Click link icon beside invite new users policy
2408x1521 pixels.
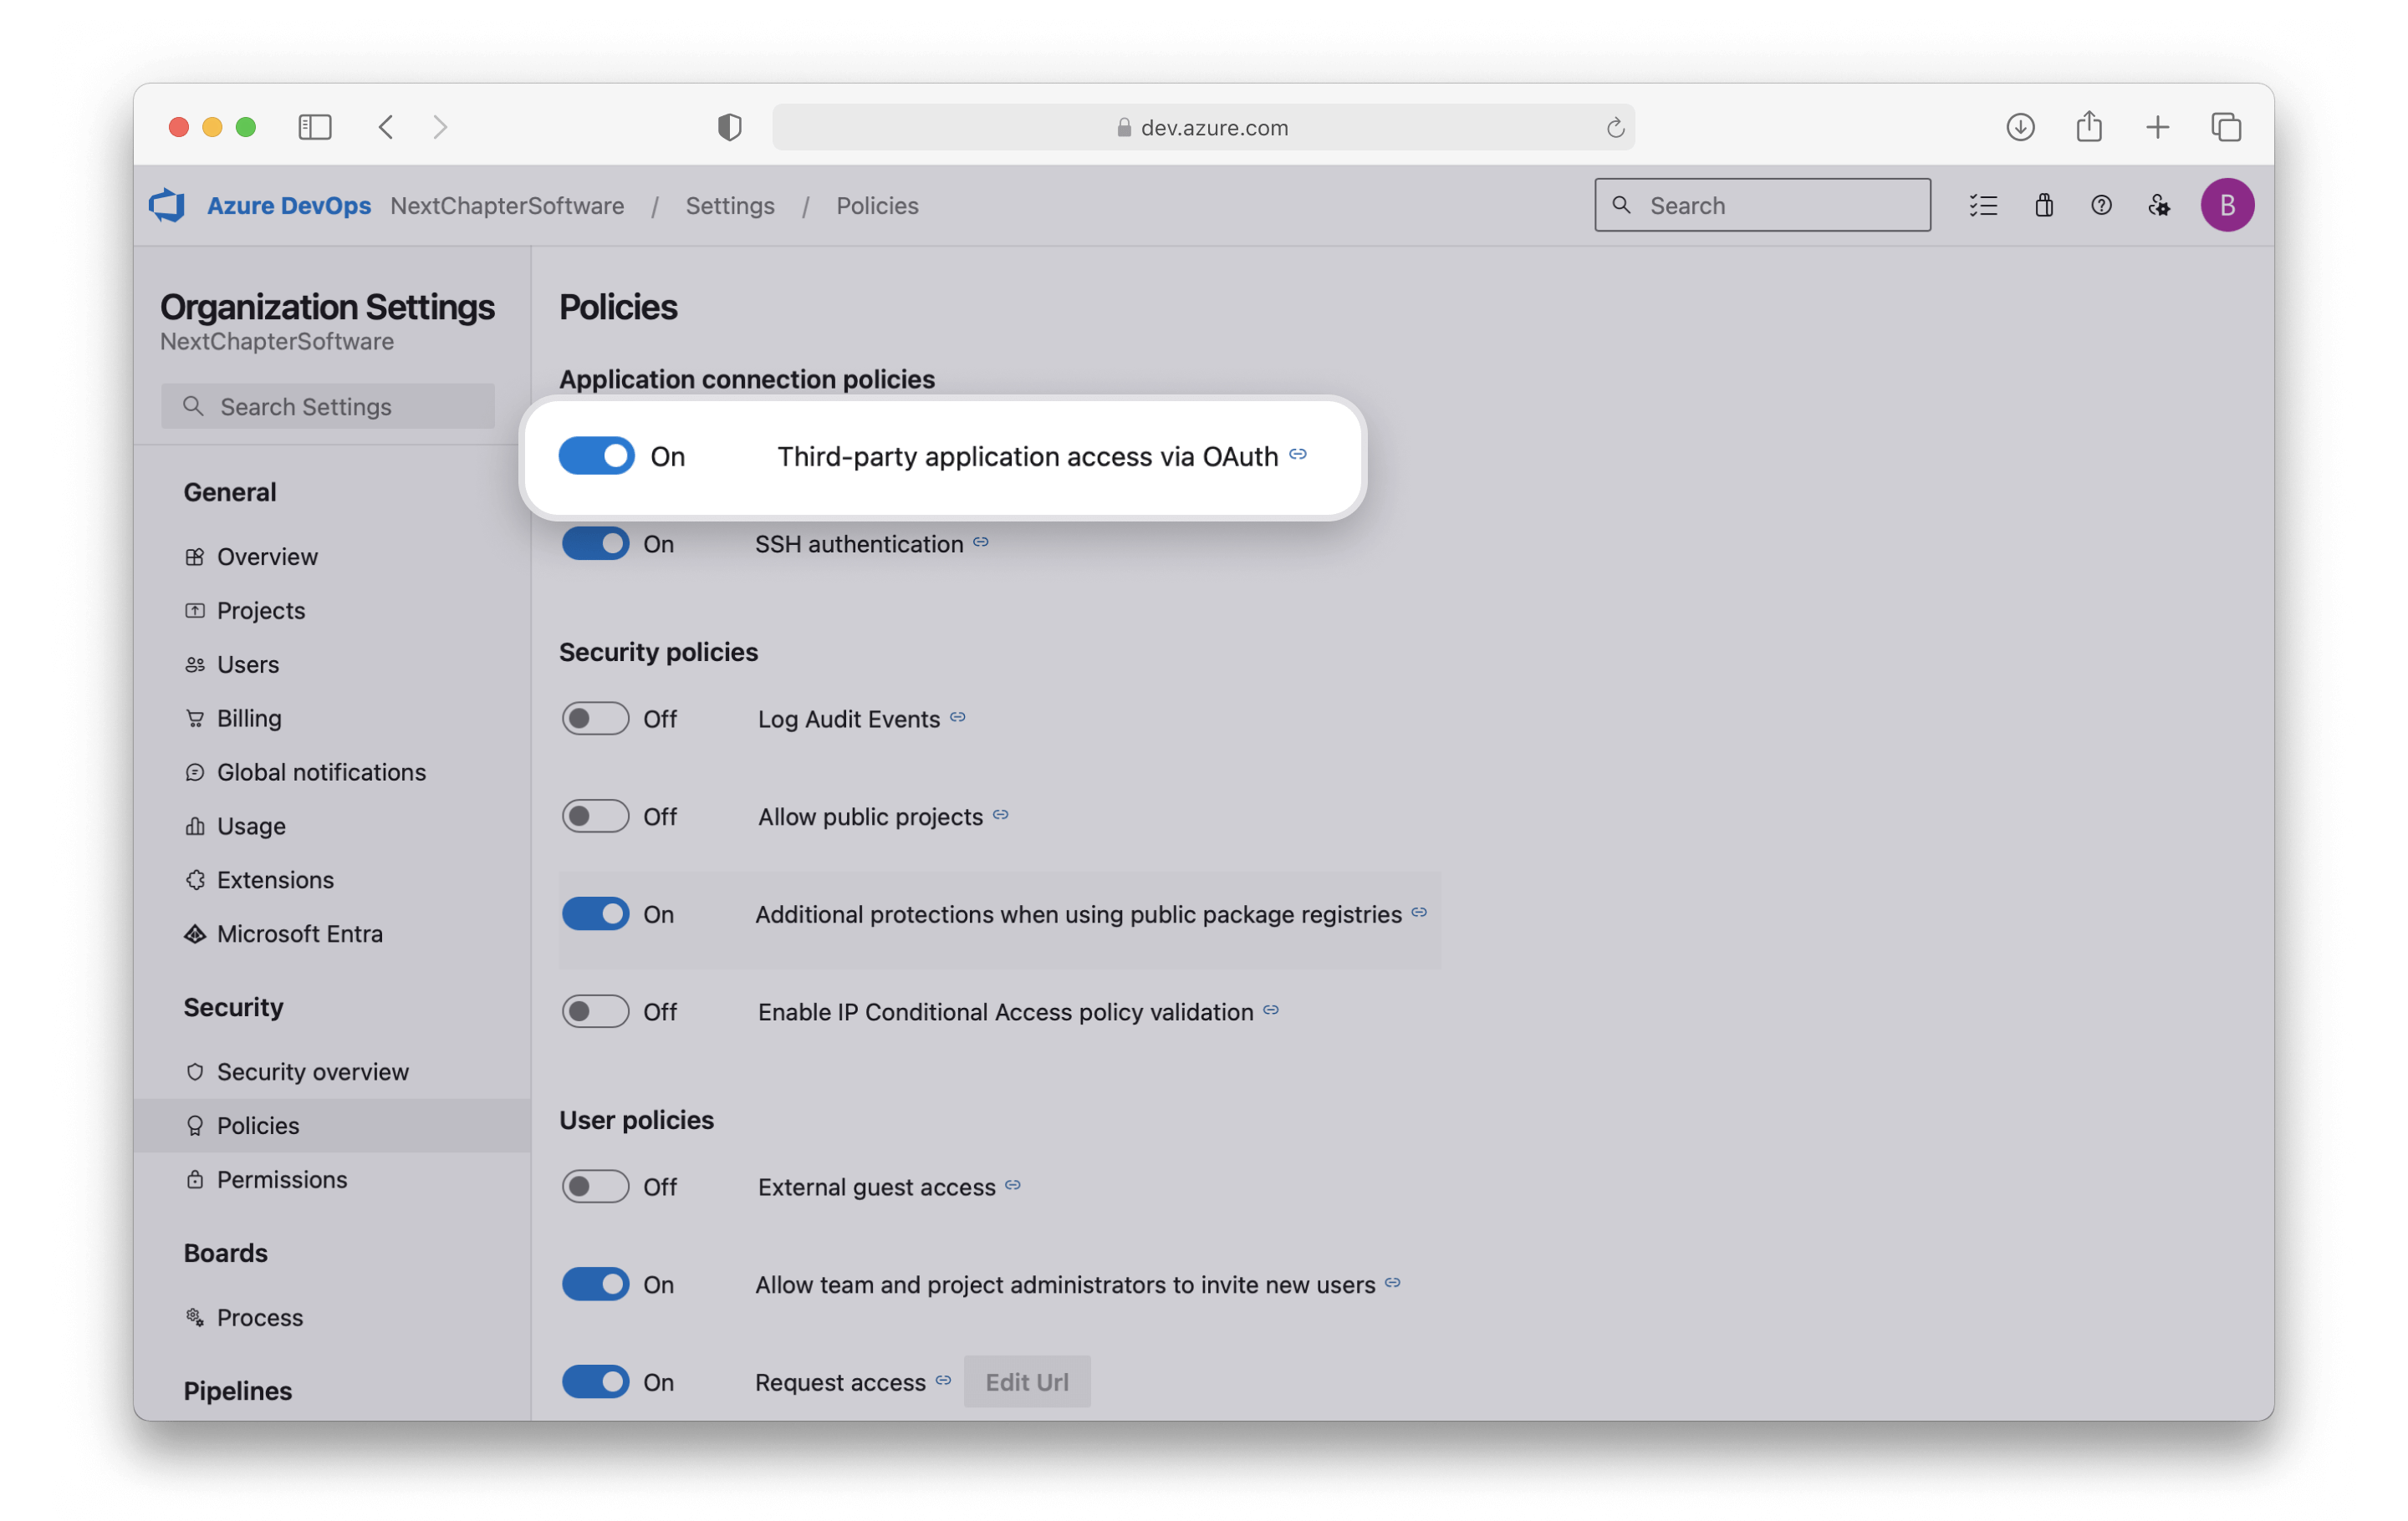(x=1392, y=1282)
